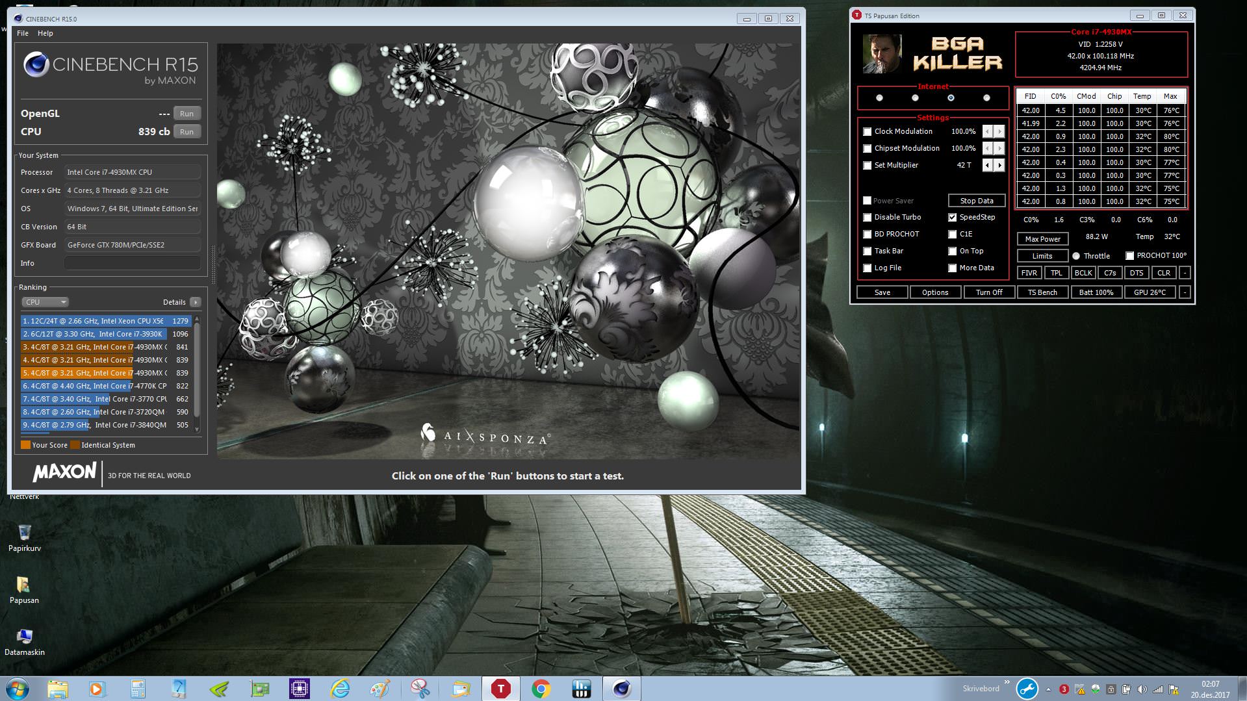The image size is (1247, 701).
Task: Enable BD PROCHOT checkbox
Action: (x=868, y=235)
